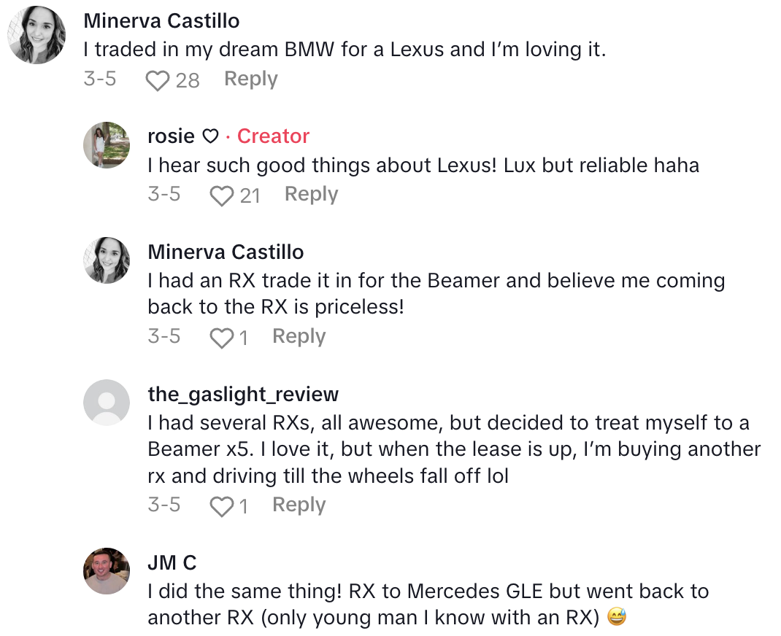Open Minerva Castillo's reply avatar
Screen dimensions: 781x636
(x=107, y=260)
